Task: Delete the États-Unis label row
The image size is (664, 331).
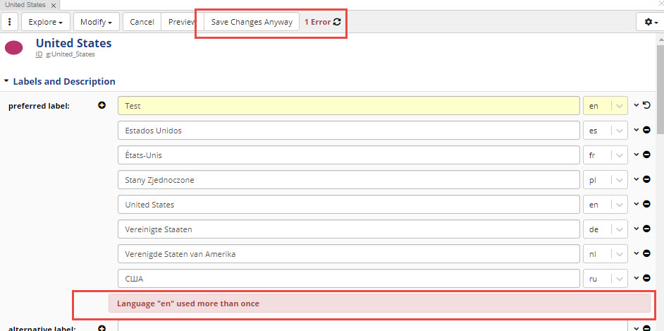Action: (x=646, y=155)
